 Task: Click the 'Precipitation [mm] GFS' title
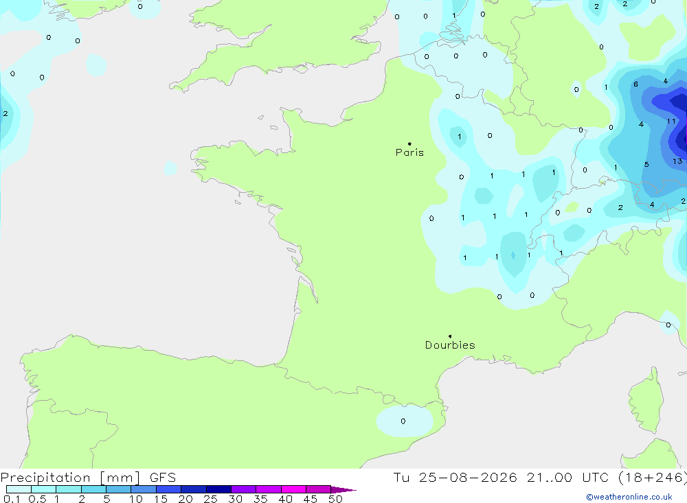(x=88, y=477)
